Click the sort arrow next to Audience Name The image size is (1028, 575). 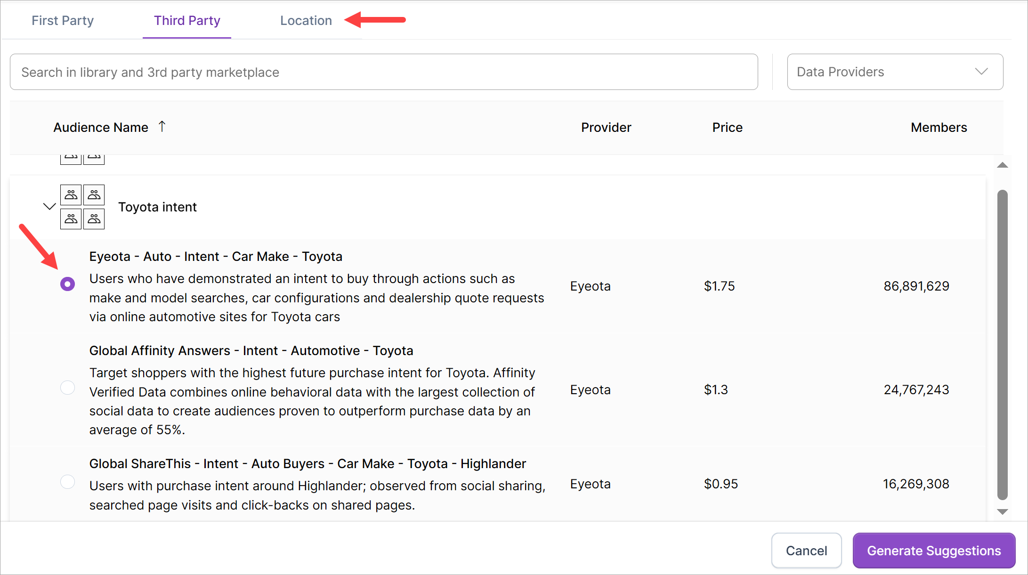point(162,127)
